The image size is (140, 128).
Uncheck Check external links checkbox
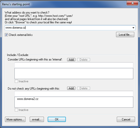coord(6,35)
